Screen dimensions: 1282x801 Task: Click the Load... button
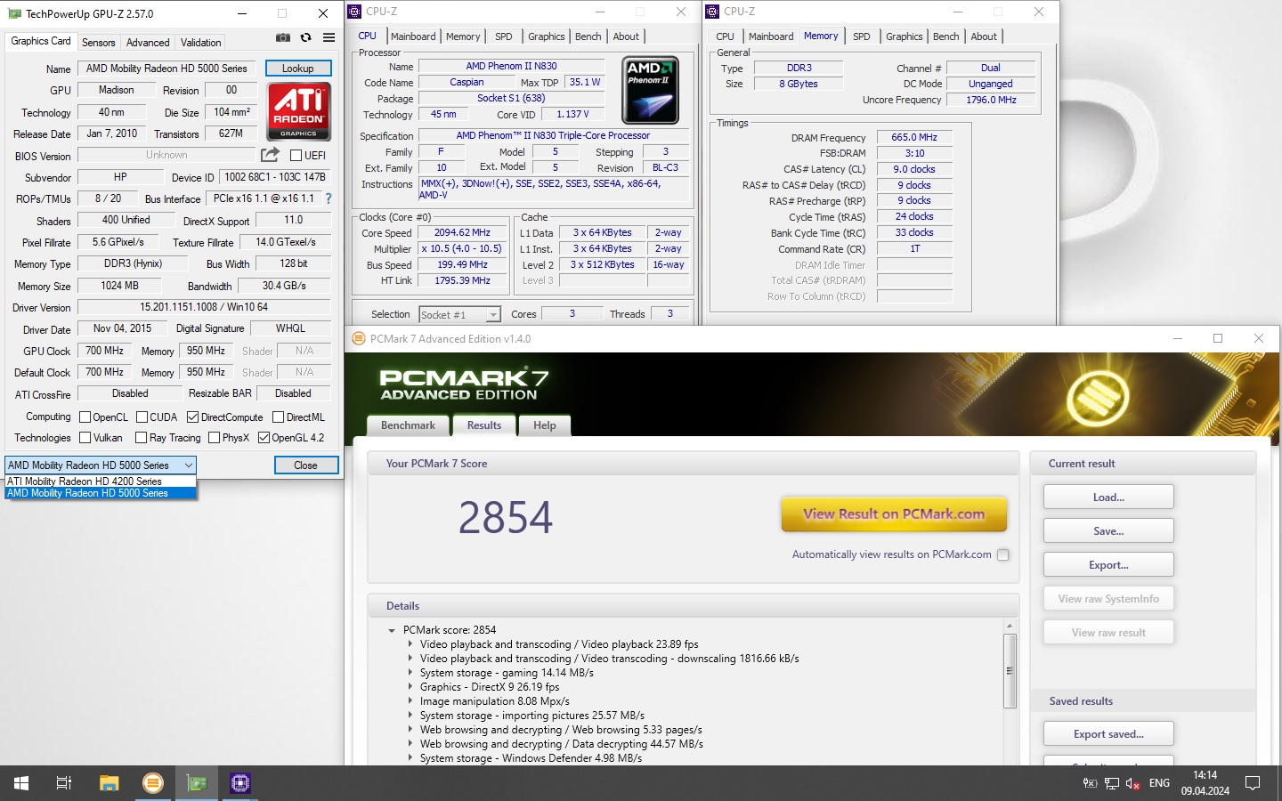point(1108,497)
